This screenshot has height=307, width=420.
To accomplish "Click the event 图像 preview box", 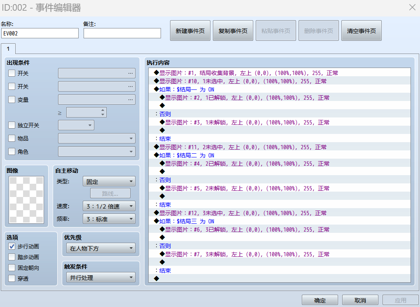I will click(x=26, y=200).
